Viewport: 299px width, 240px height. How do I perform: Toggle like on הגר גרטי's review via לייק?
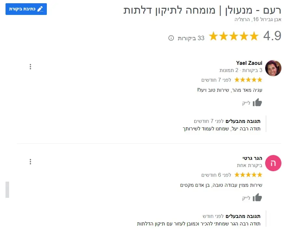click(x=246, y=198)
